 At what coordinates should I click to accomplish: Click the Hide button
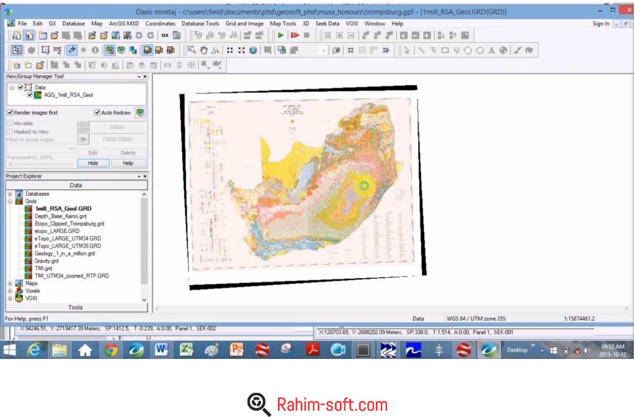[93, 163]
